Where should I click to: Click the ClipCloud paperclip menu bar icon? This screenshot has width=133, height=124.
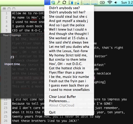(x=47, y=2)
